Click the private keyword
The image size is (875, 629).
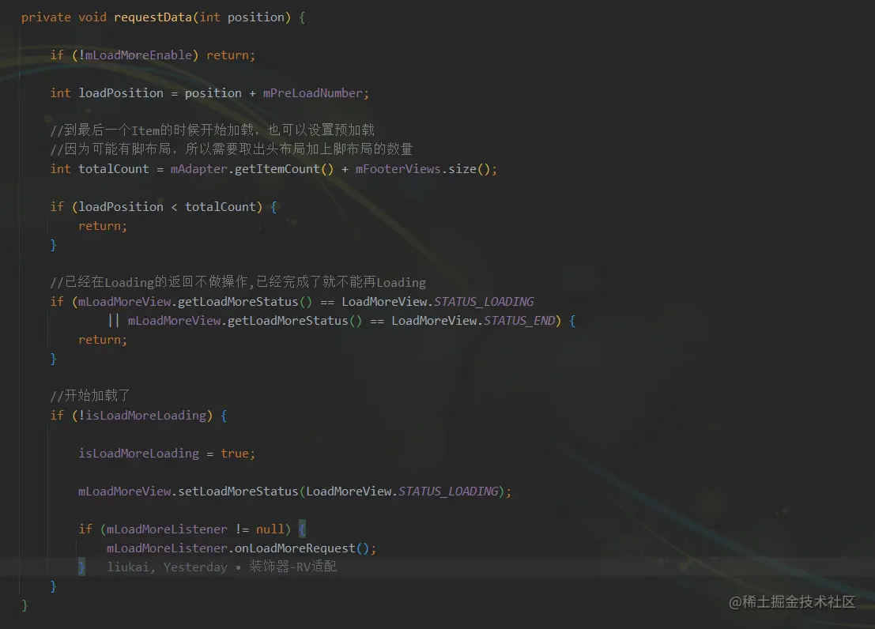click(46, 17)
